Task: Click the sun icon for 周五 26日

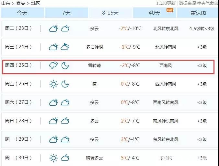Action: 53,84
